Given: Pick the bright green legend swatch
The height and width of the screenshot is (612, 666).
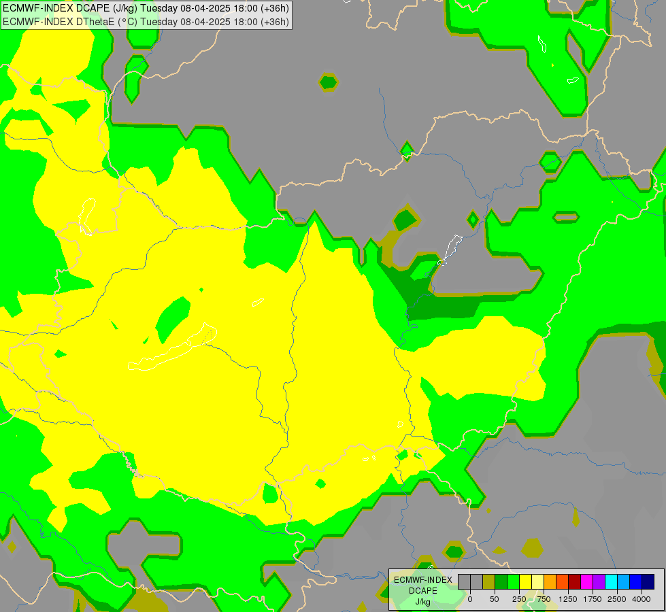Looking at the screenshot, I should tap(513, 581).
